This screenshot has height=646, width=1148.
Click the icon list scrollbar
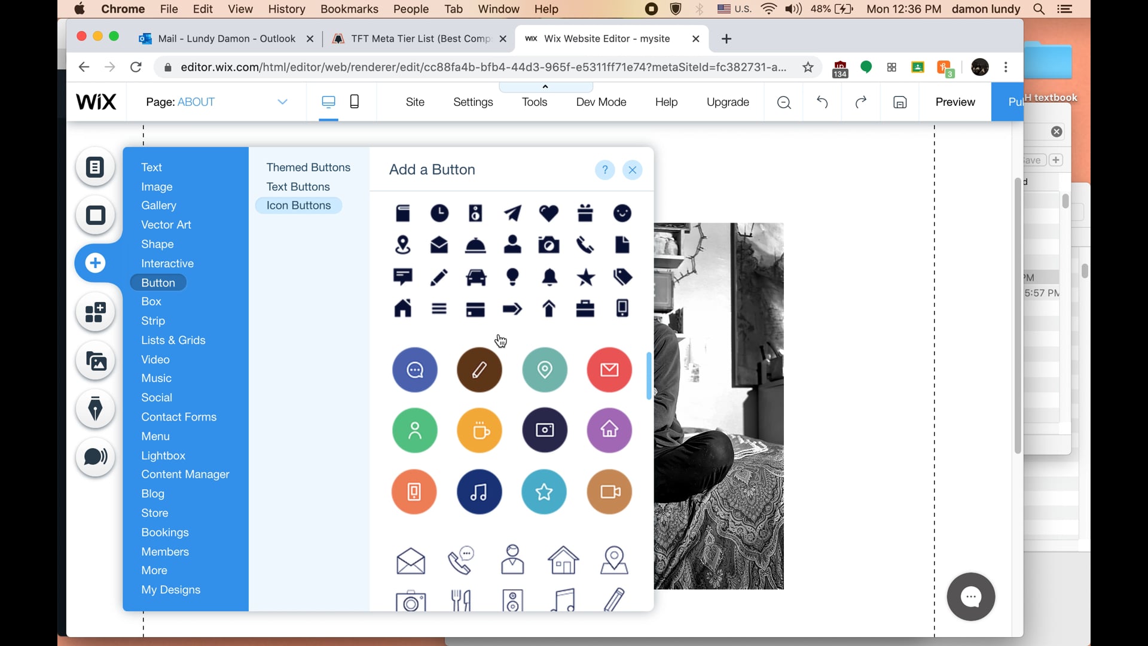pos(649,376)
